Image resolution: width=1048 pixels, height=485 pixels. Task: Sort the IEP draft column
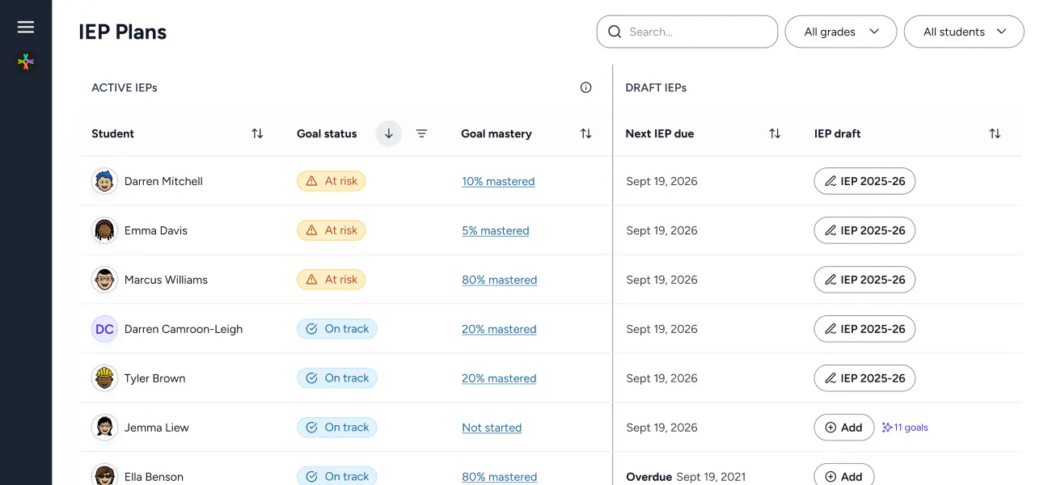[995, 133]
